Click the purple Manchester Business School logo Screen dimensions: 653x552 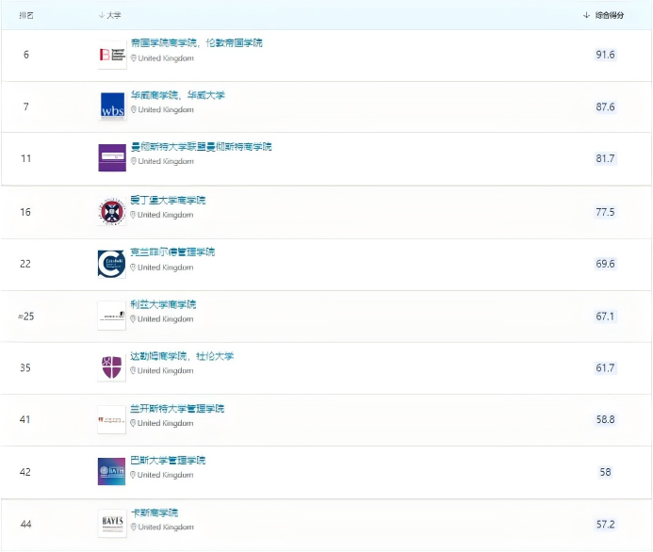pyautogui.click(x=112, y=157)
